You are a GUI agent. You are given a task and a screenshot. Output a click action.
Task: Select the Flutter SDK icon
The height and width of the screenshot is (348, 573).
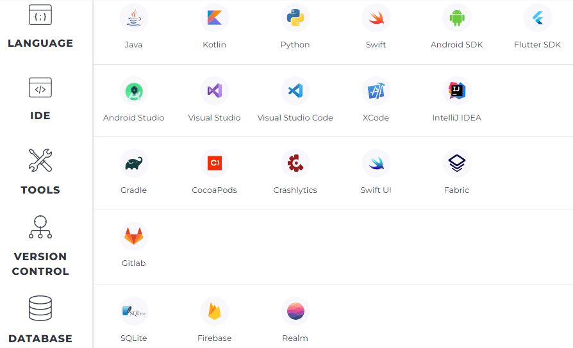click(538, 17)
